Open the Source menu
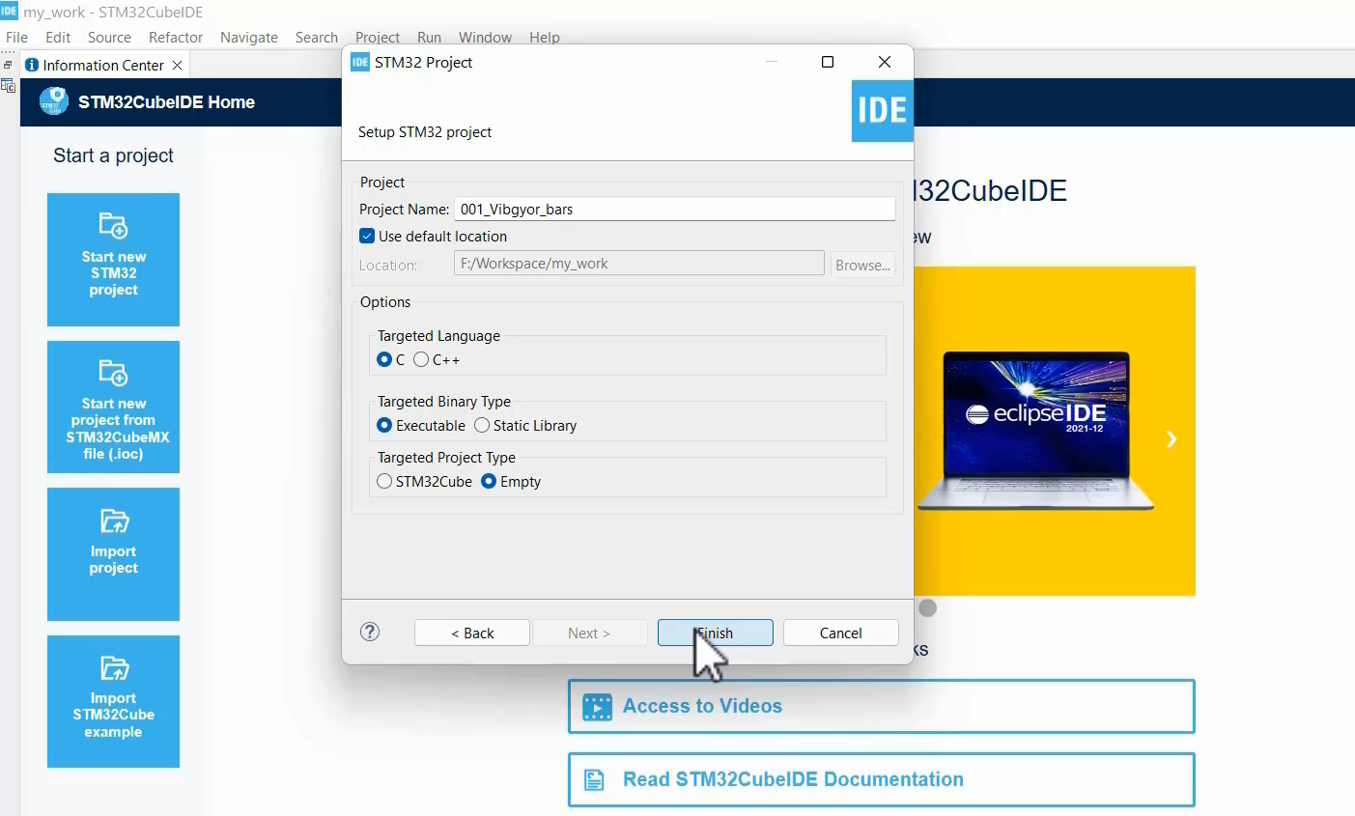Image resolution: width=1355 pixels, height=816 pixels. tap(109, 37)
